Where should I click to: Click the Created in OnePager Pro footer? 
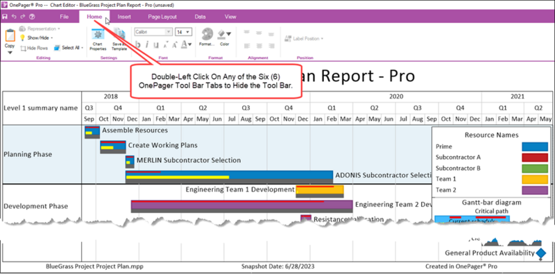coord(461,266)
